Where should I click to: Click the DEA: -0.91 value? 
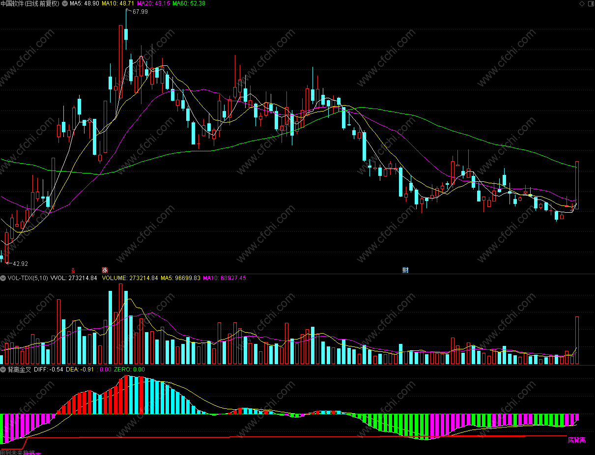tap(80, 370)
